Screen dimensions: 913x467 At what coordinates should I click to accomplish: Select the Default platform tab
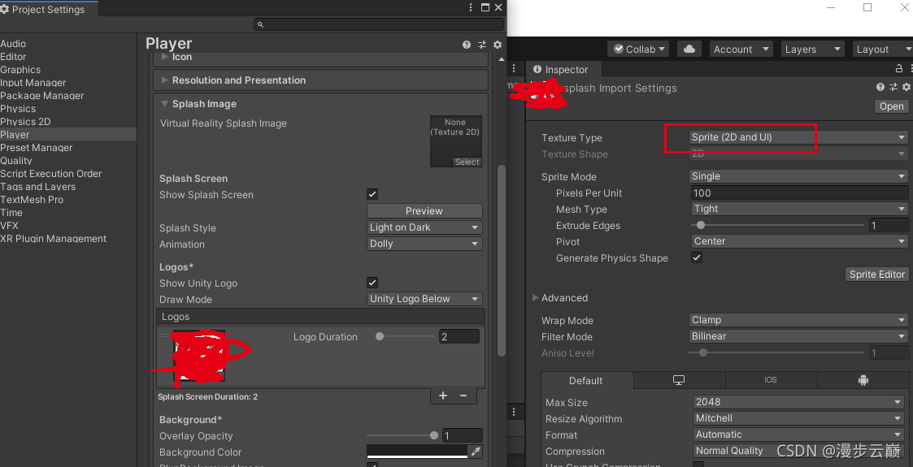pos(587,380)
